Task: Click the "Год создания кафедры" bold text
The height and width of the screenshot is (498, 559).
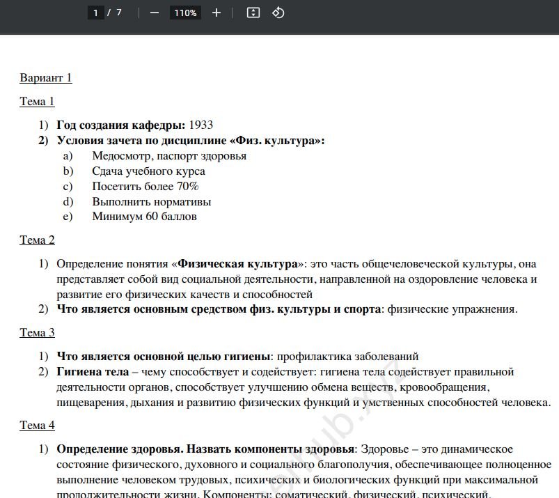Action: pos(120,125)
